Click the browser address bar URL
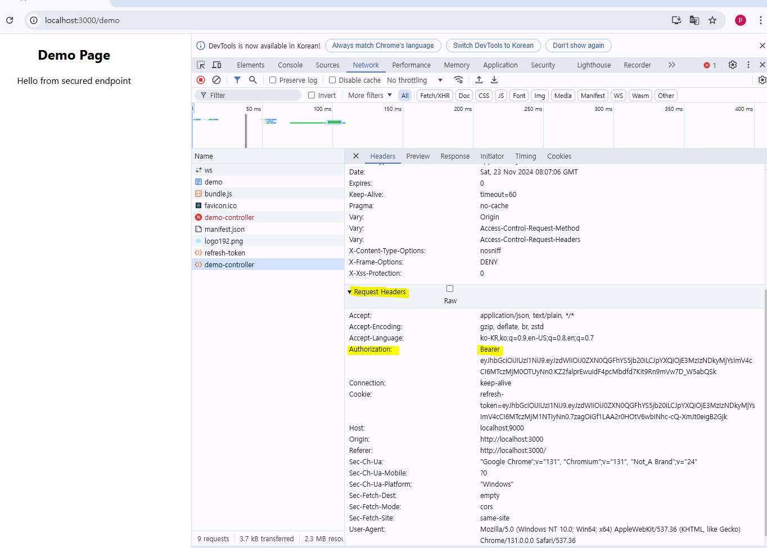Image resolution: width=767 pixels, height=548 pixels. point(82,20)
